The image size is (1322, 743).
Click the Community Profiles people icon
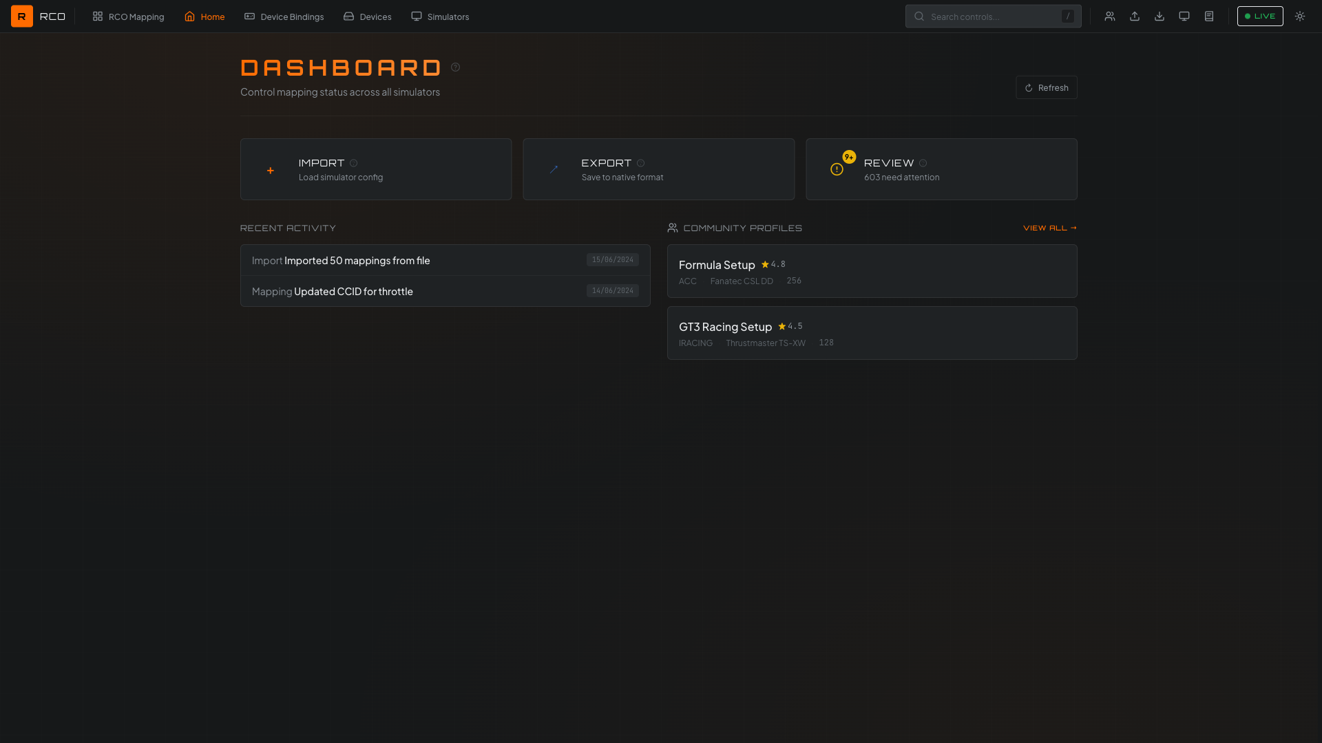(673, 228)
